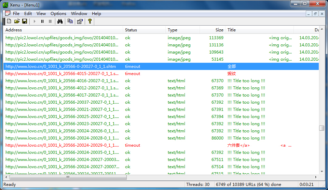Open the View menu
This screenshot has width=328, height=190.
click(41, 14)
